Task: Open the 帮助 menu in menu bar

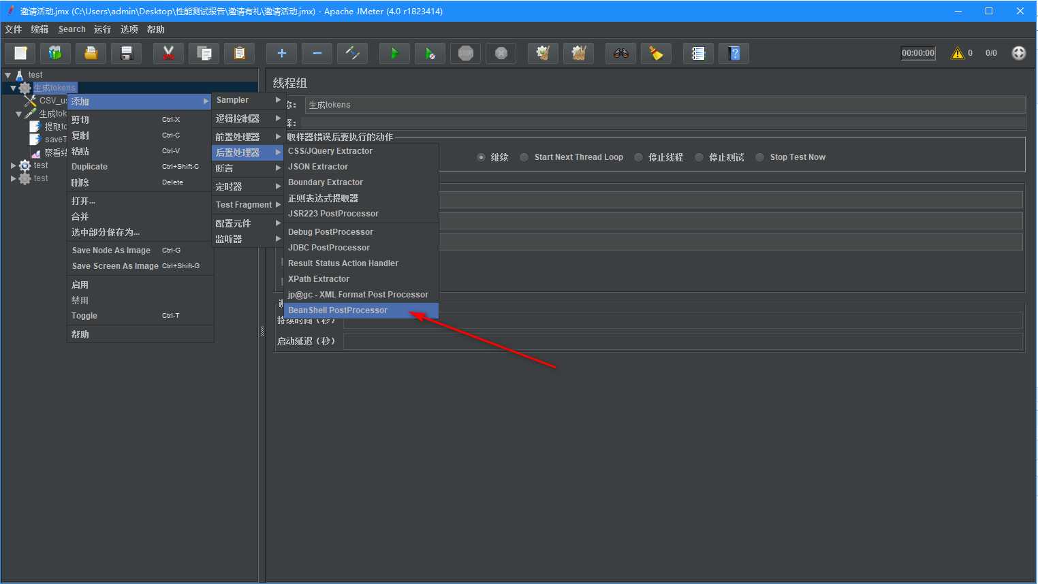Action: click(156, 29)
